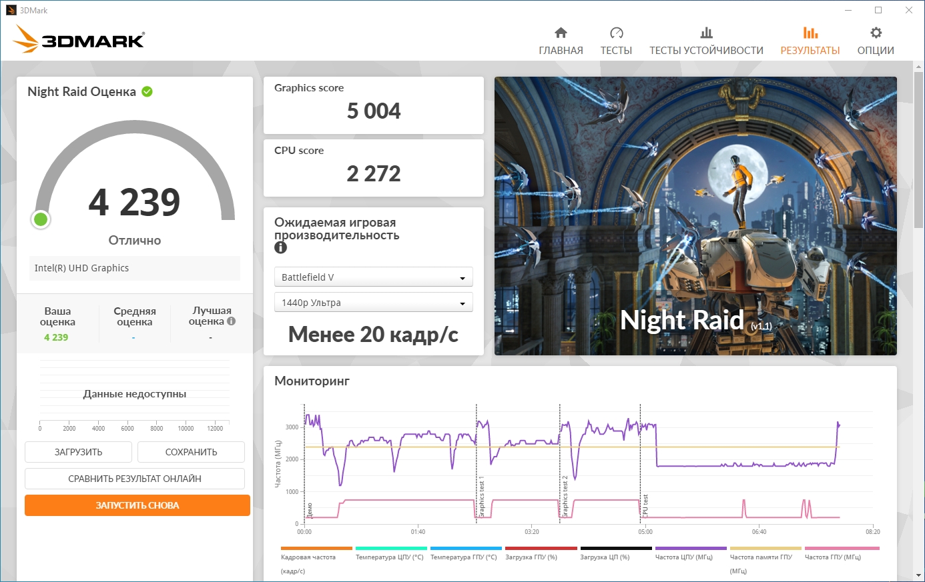Click the Ваша оценка value 4 239
The image size is (925, 582).
point(56,337)
